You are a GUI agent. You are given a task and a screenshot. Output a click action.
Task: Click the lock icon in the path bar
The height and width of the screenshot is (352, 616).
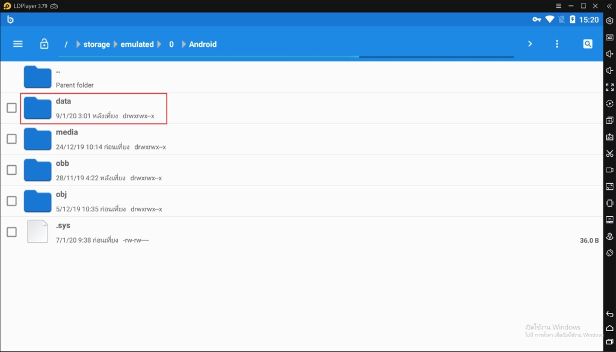pos(45,44)
